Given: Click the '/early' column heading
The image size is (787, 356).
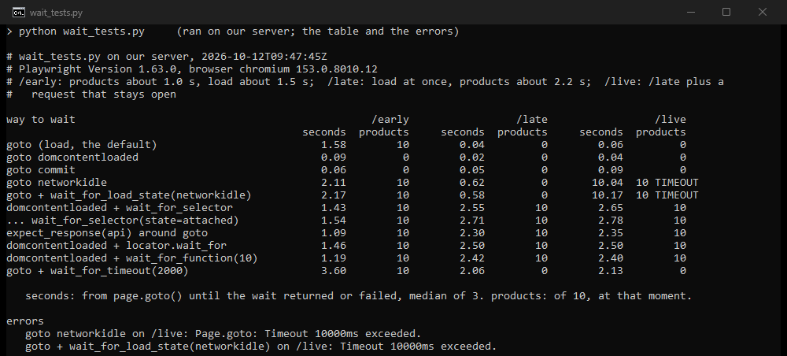Looking at the screenshot, I should coord(390,120).
